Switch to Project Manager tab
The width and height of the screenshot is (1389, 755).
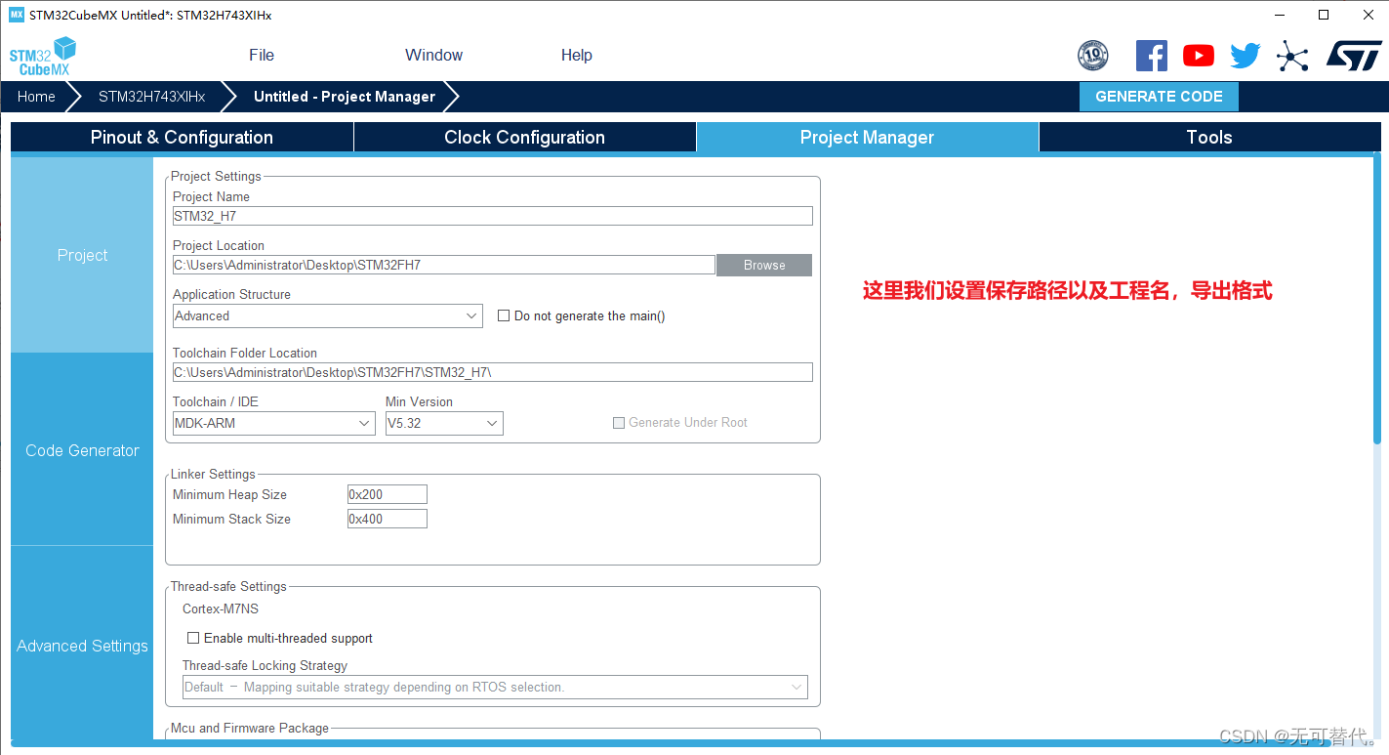[x=867, y=138]
